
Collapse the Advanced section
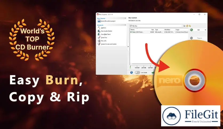click(125, 25)
